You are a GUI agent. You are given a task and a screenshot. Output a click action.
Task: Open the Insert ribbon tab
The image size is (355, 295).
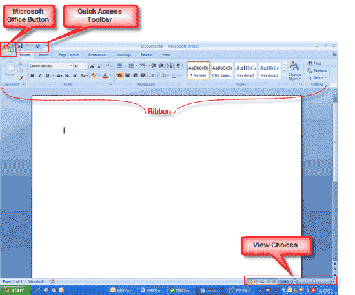43,55
